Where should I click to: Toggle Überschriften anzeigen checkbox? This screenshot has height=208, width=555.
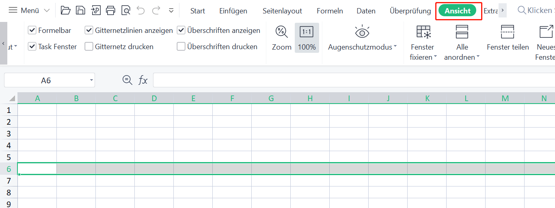(x=181, y=30)
